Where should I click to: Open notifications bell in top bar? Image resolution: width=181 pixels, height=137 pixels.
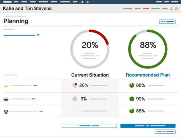[x=83, y=2]
